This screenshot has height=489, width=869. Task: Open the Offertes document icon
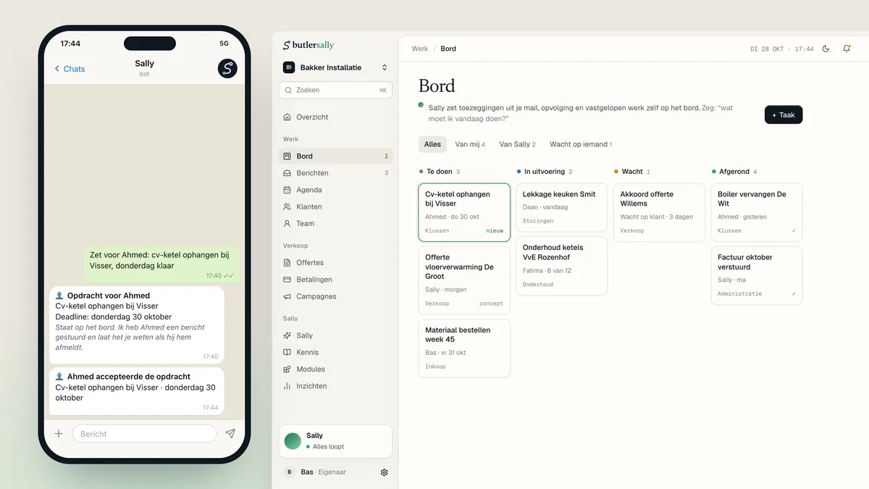coord(287,262)
